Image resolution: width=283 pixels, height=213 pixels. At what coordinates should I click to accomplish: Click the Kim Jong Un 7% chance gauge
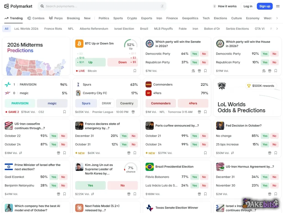point(131,168)
